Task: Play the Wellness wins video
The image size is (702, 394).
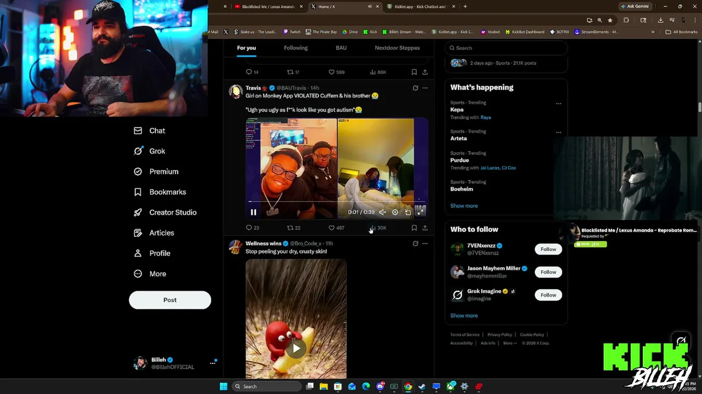Action: 296,348
